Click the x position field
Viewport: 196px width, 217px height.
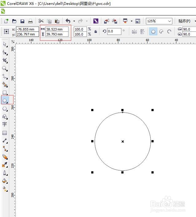pos(27,29)
